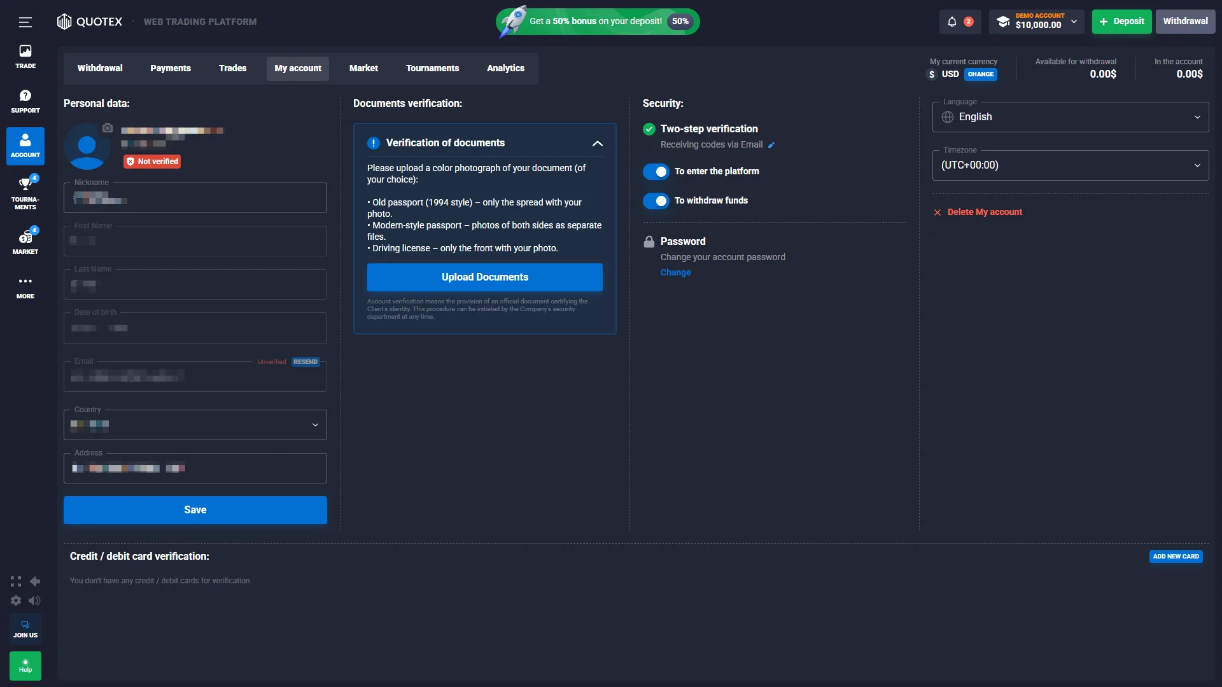
Task: Click into the First Name field
Action: [195, 242]
